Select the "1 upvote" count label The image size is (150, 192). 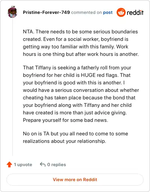[23, 165]
